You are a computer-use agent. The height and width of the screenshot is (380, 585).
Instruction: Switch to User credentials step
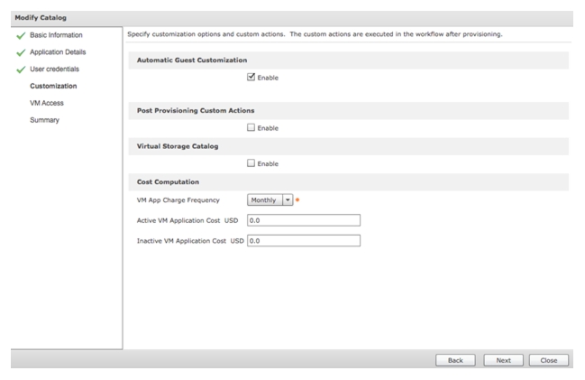pos(54,70)
